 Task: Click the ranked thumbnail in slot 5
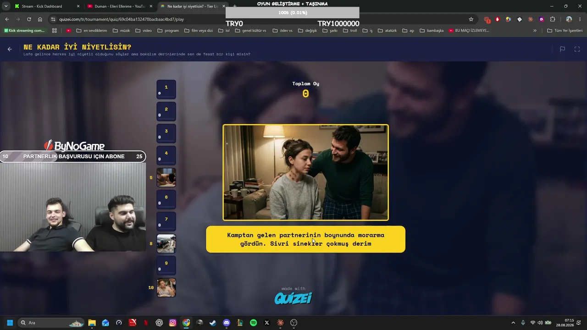[x=166, y=177]
